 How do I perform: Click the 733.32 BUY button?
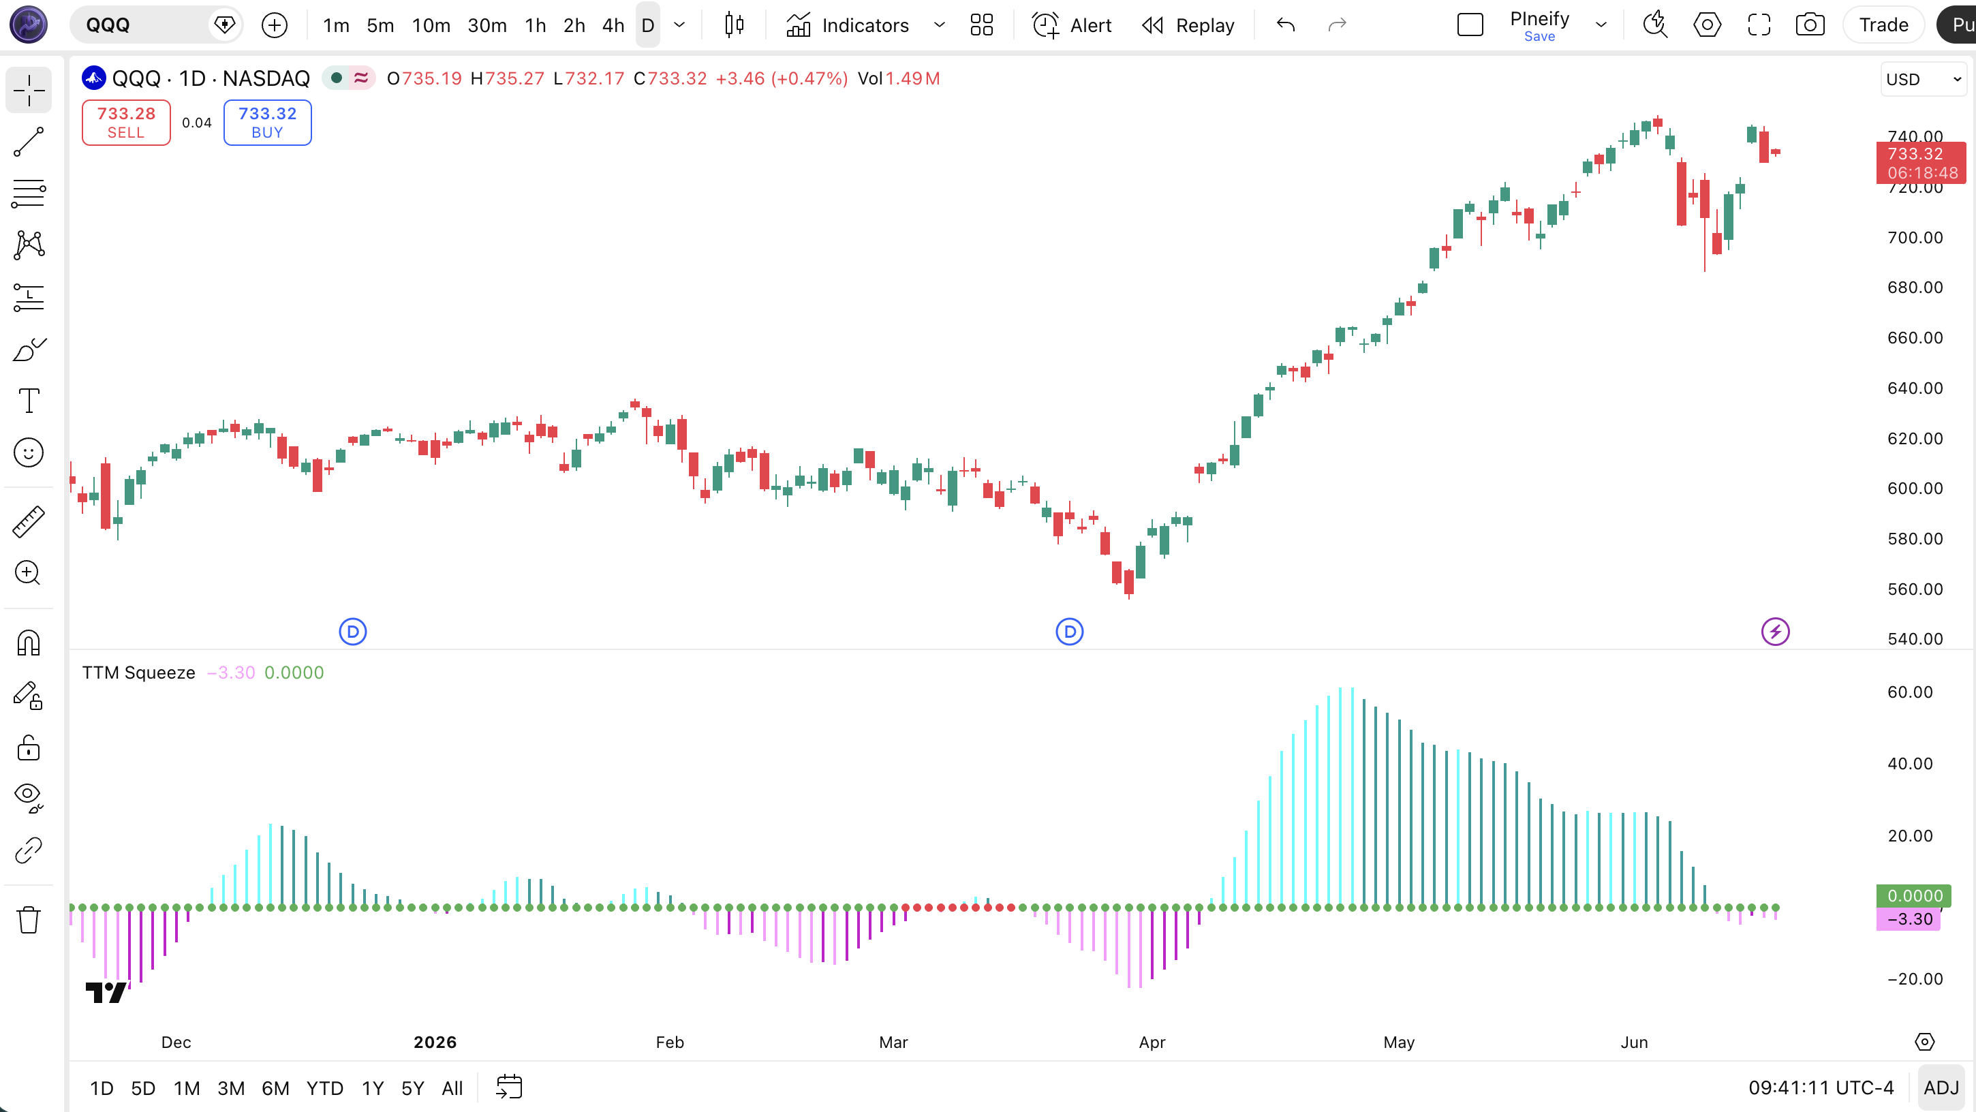coord(267,122)
